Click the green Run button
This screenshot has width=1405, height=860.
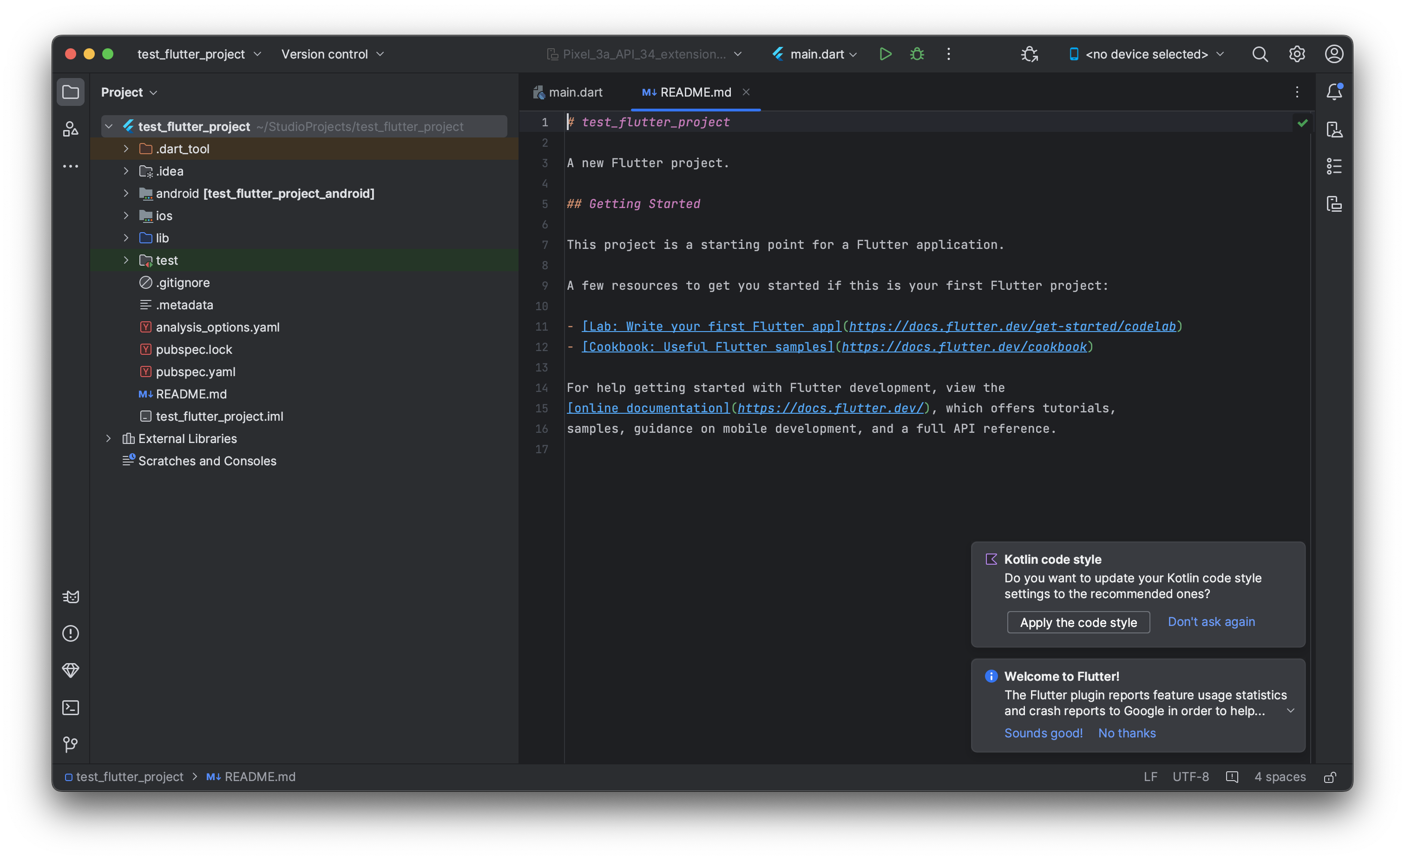[885, 54]
